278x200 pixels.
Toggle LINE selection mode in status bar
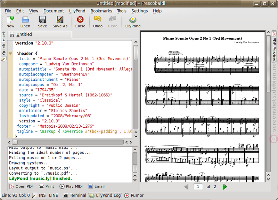(54, 195)
